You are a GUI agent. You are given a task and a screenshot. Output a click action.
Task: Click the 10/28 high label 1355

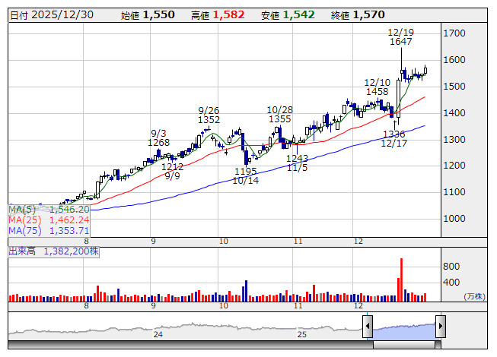point(279,119)
